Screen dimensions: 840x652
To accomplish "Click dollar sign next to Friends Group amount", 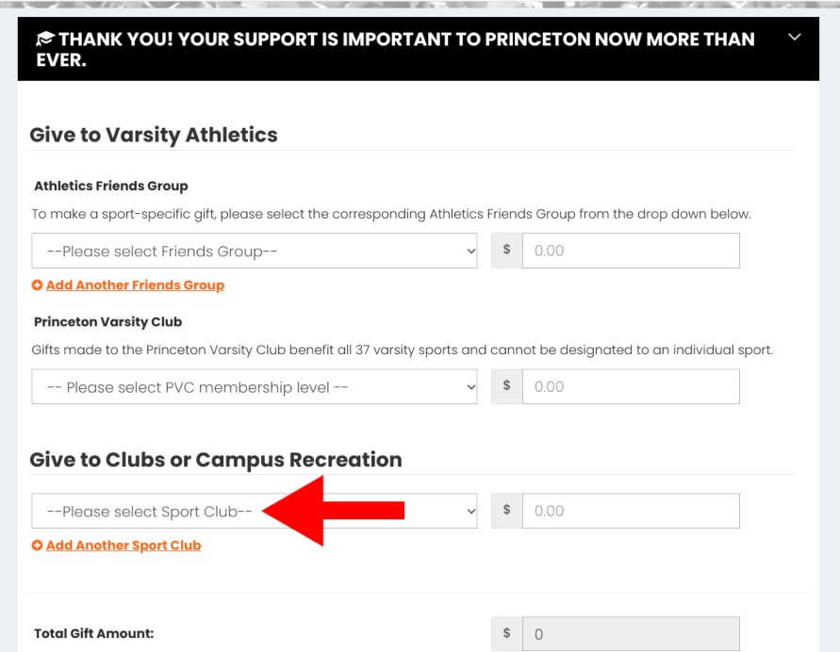I will coord(507,251).
